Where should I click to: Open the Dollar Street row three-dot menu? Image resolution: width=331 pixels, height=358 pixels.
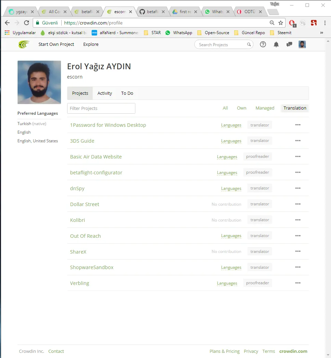click(298, 204)
